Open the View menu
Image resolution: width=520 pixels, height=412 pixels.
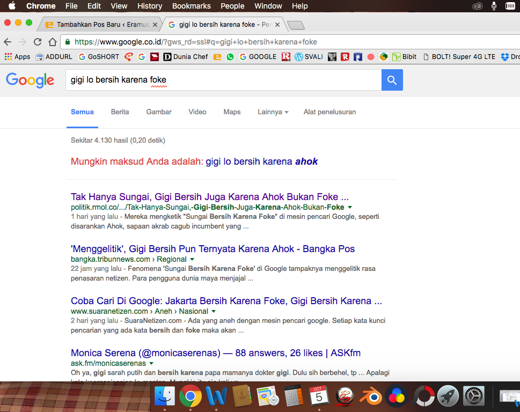pyautogui.click(x=119, y=6)
